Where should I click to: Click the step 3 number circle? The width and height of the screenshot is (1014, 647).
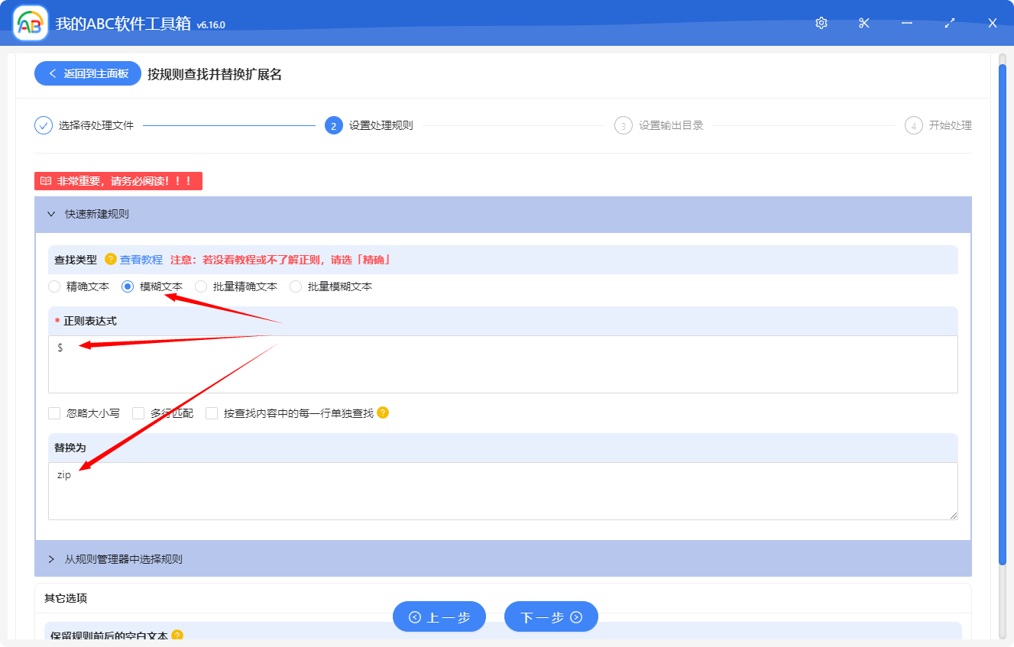pyautogui.click(x=624, y=125)
